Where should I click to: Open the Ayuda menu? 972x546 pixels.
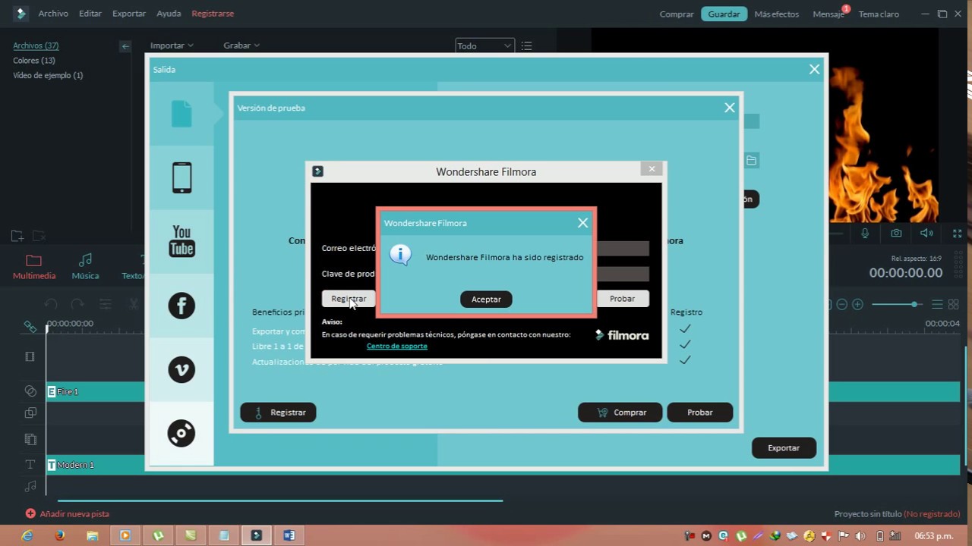pos(169,14)
